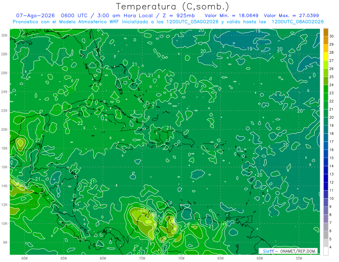The height and width of the screenshot is (262, 339).
Task: Click the valid-until stamp "1200UTC_08AGO2026"
Action: tap(297, 22)
